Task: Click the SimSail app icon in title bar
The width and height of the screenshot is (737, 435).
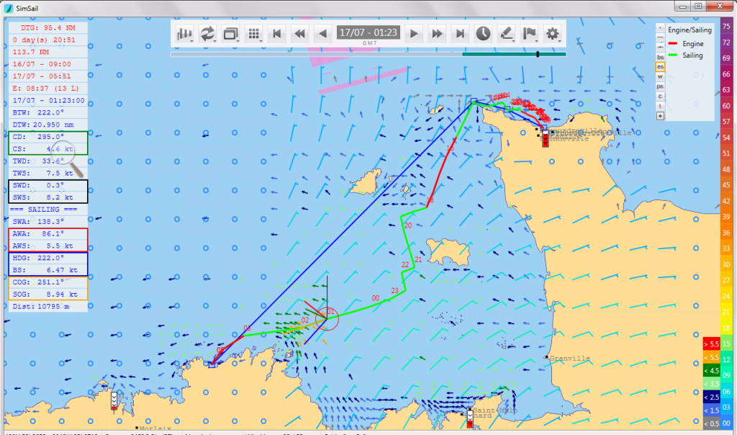Action: pos(9,9)
